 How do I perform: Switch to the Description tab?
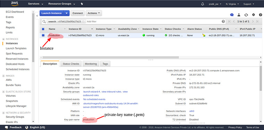point(50,64)
